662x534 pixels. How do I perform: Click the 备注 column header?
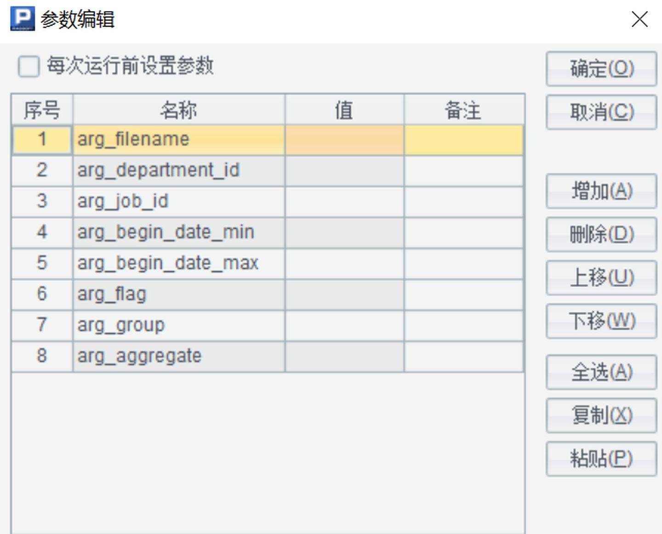click(464, 110)
